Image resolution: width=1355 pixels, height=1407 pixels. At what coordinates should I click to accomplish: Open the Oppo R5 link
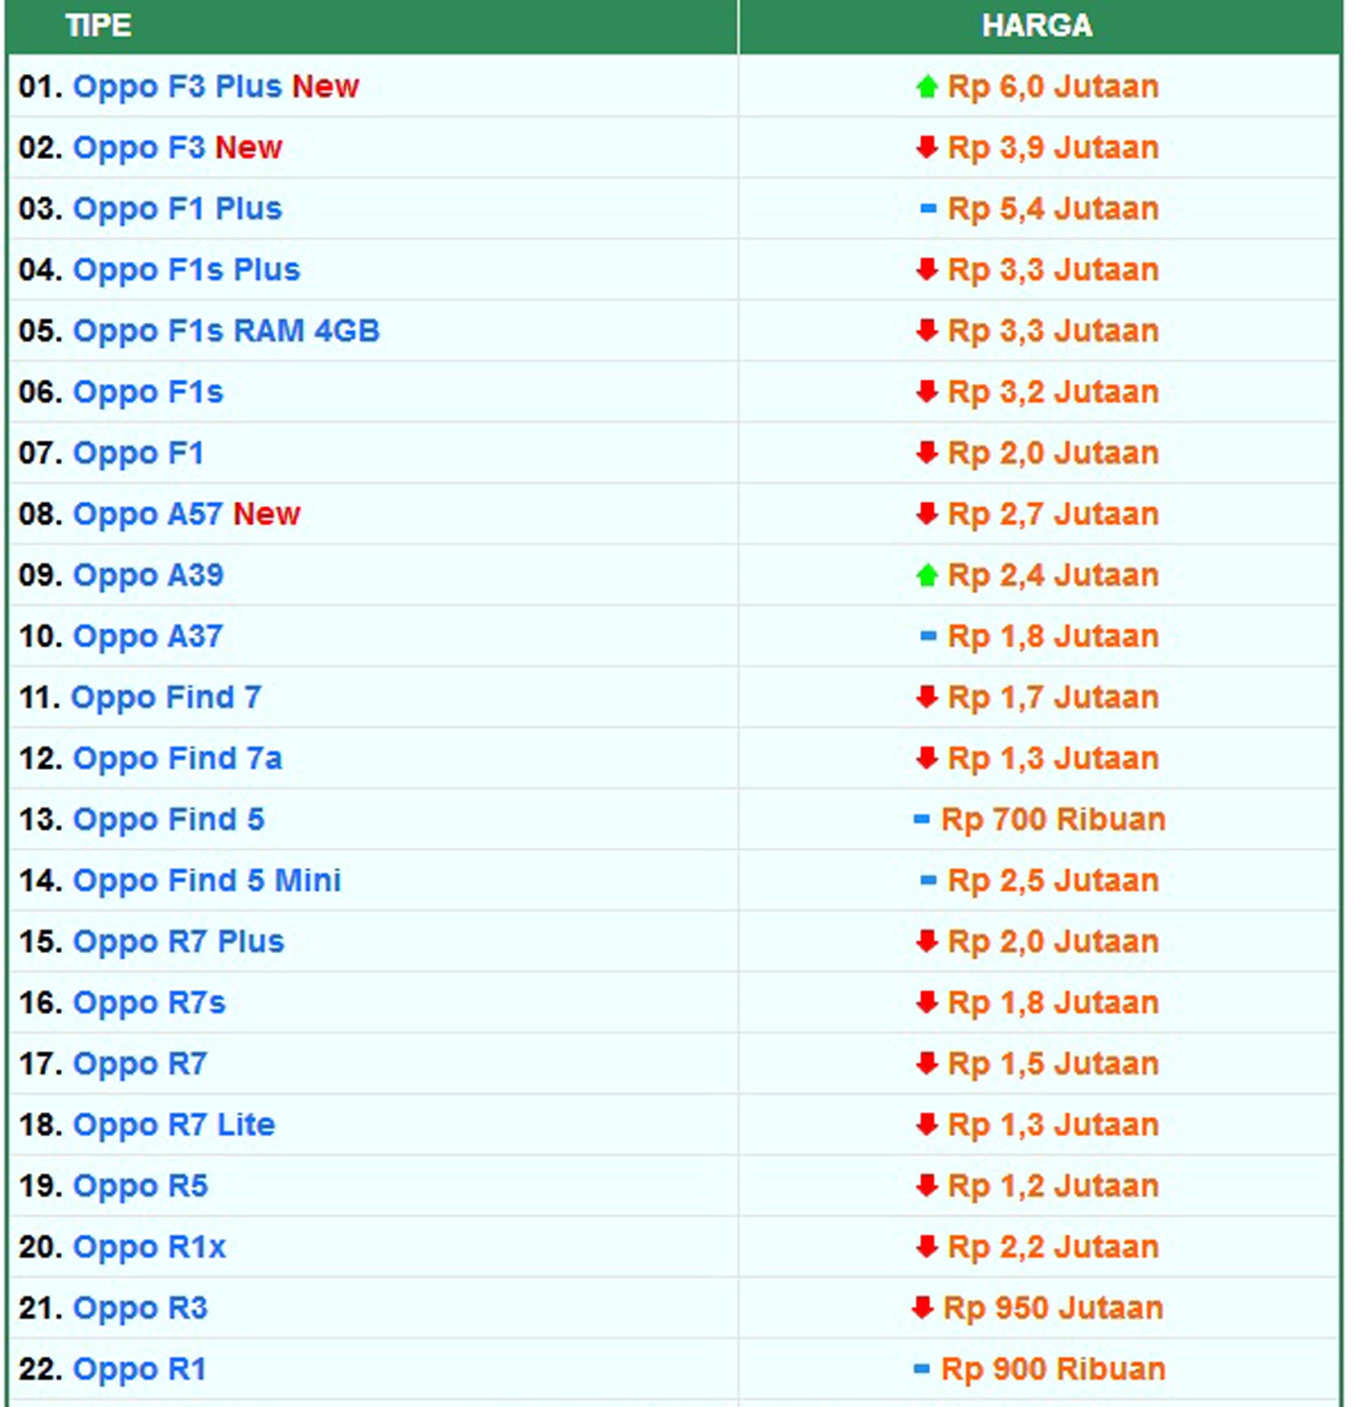(x=140, y=1186)
